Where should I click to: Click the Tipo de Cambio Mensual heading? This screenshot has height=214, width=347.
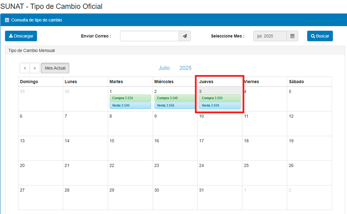(x=32, y=51)
